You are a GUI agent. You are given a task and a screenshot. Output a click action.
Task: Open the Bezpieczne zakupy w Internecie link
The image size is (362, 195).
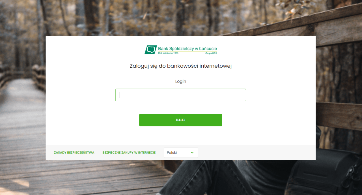click(129, 153)
